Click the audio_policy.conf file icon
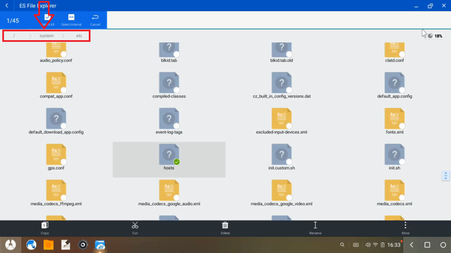 [56, 49]
